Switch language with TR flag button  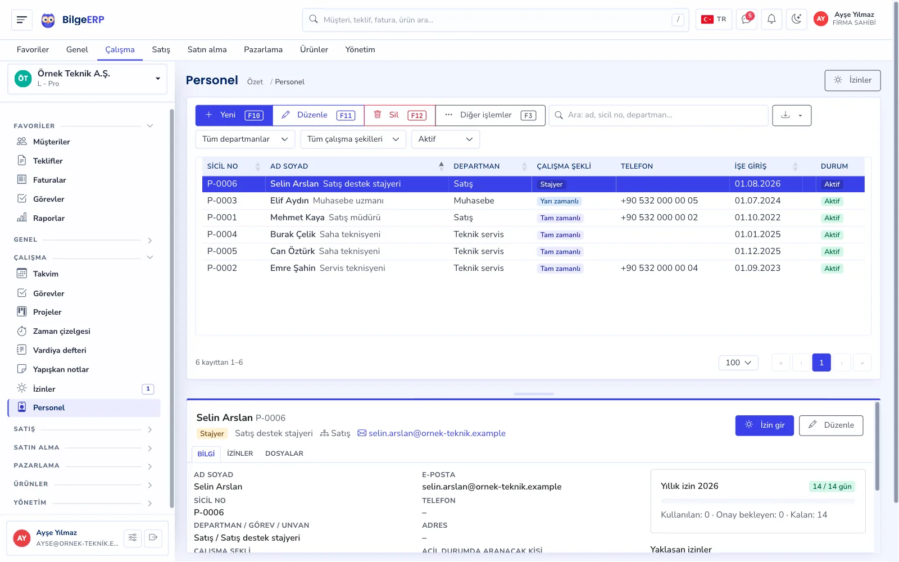(x=714, y=19)
